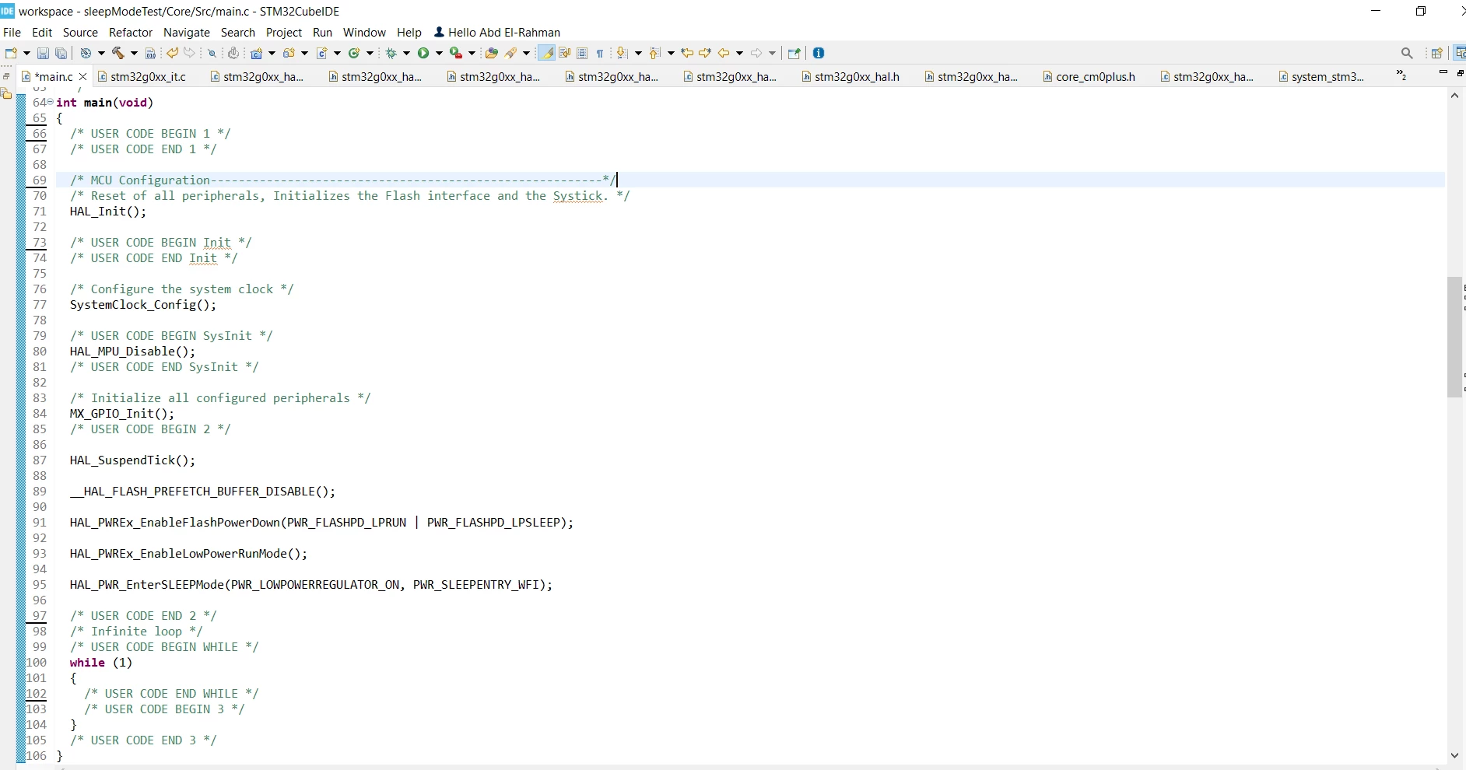This screenshot has height=770, width=1466.
Task: Toggle Mark Occurrences highlighter button
Action: pos(547,53)
